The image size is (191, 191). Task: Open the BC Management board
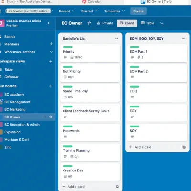[x=17, y=102]
